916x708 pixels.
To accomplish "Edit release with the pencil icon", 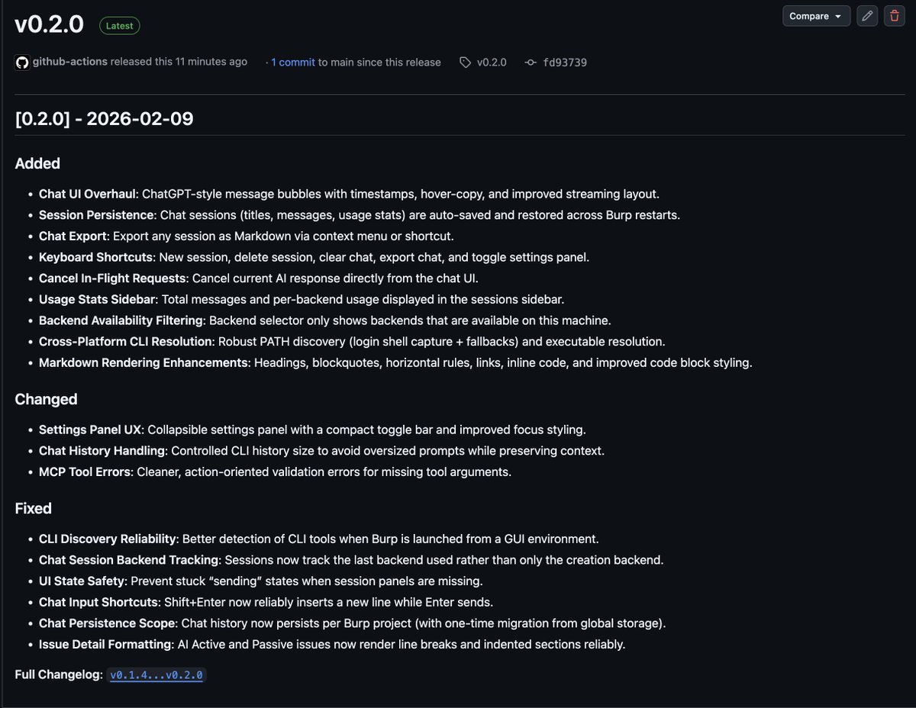I will (866, 16).
